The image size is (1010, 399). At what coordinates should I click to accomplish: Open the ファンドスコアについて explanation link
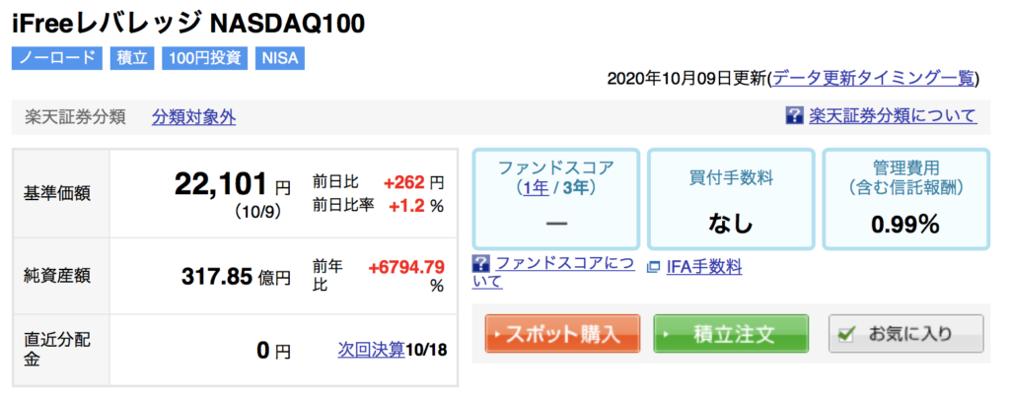pyautogui.click(x=552, y=272)
